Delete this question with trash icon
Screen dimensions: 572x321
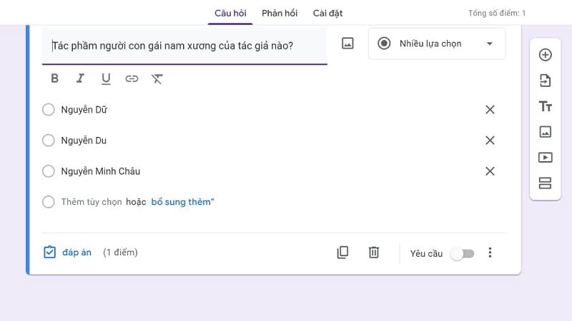[373, 253]
